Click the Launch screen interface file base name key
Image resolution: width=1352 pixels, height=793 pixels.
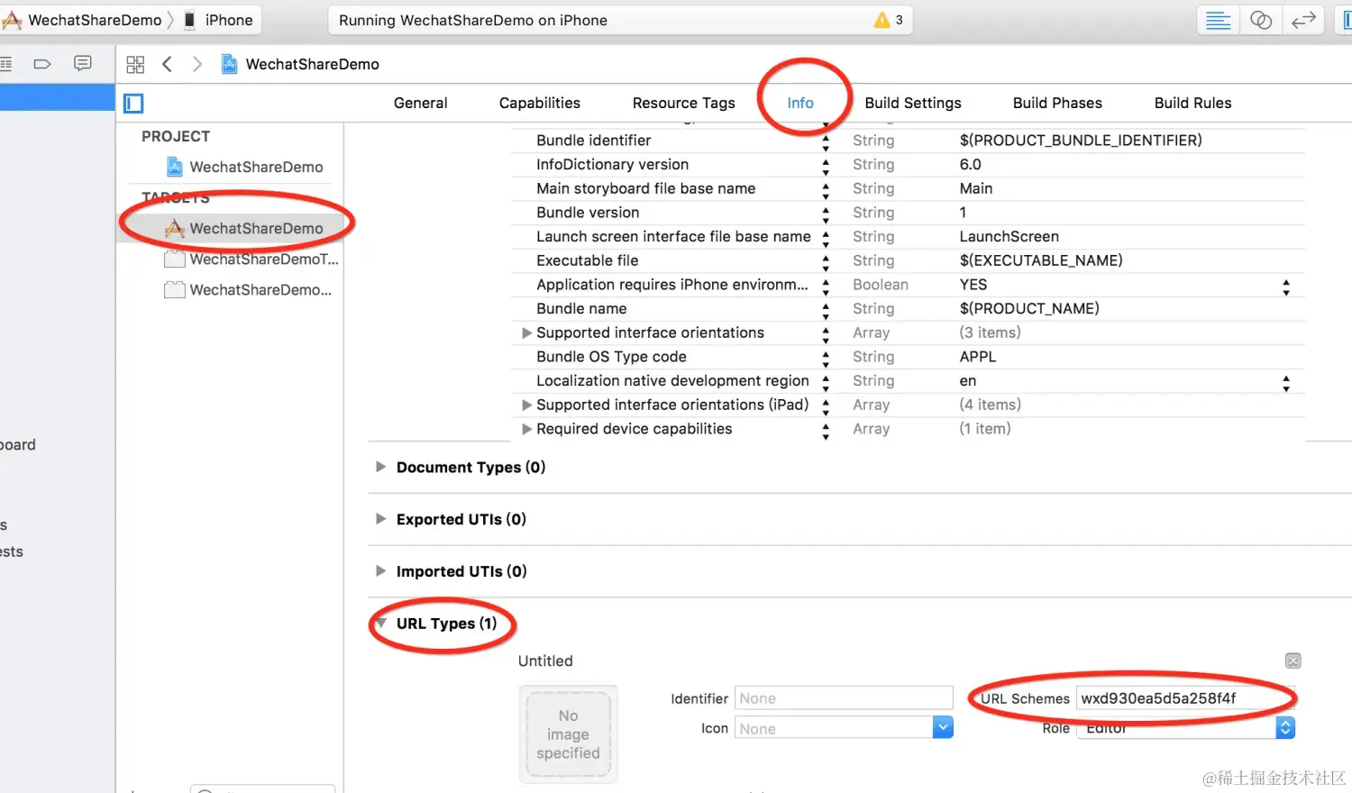[x=673, y=236]
